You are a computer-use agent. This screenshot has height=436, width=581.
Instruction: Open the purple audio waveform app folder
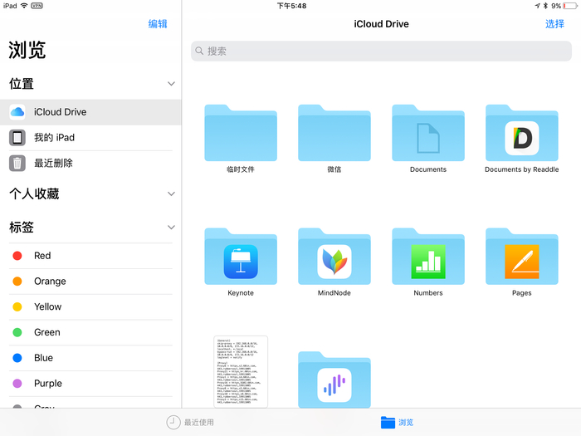tap(334, 382)
